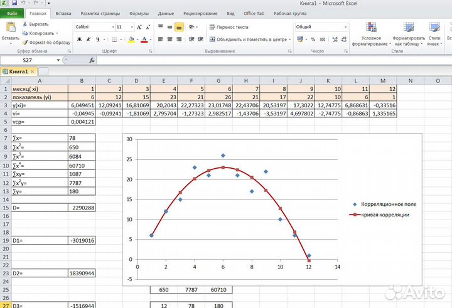The width and height of the screenshot is (452, 308).
Task: Click the increase font size icon
Action: coord(139,27)
